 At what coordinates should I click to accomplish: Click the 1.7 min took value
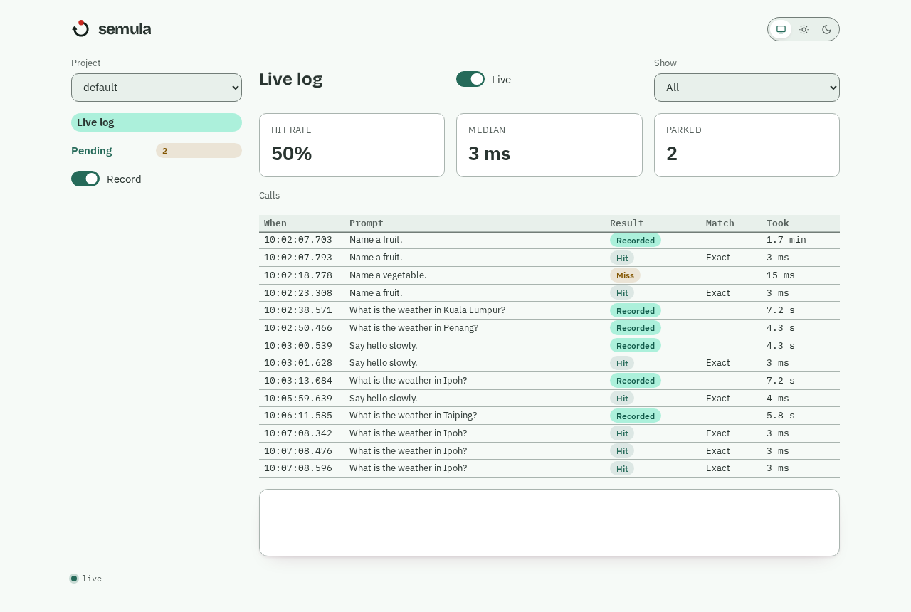(786, 240)
